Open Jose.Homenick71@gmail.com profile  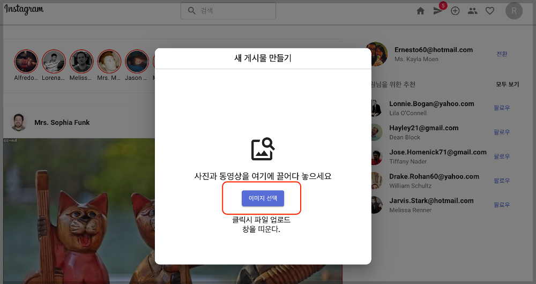437,152
